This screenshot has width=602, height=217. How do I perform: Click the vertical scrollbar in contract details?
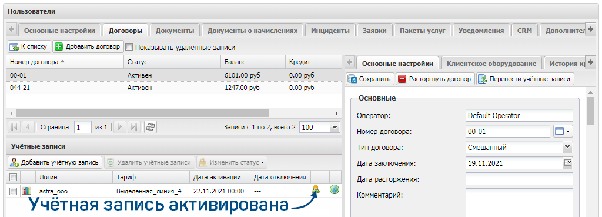coord(590,111)
